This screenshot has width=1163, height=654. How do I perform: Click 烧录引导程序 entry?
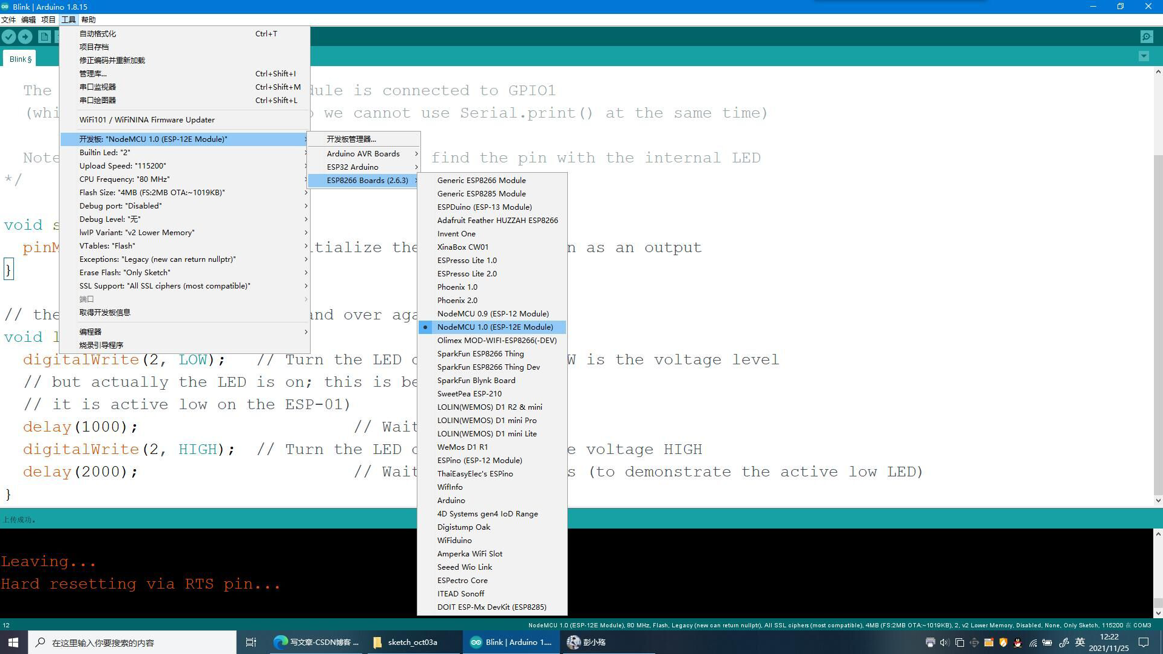(185, 345)
